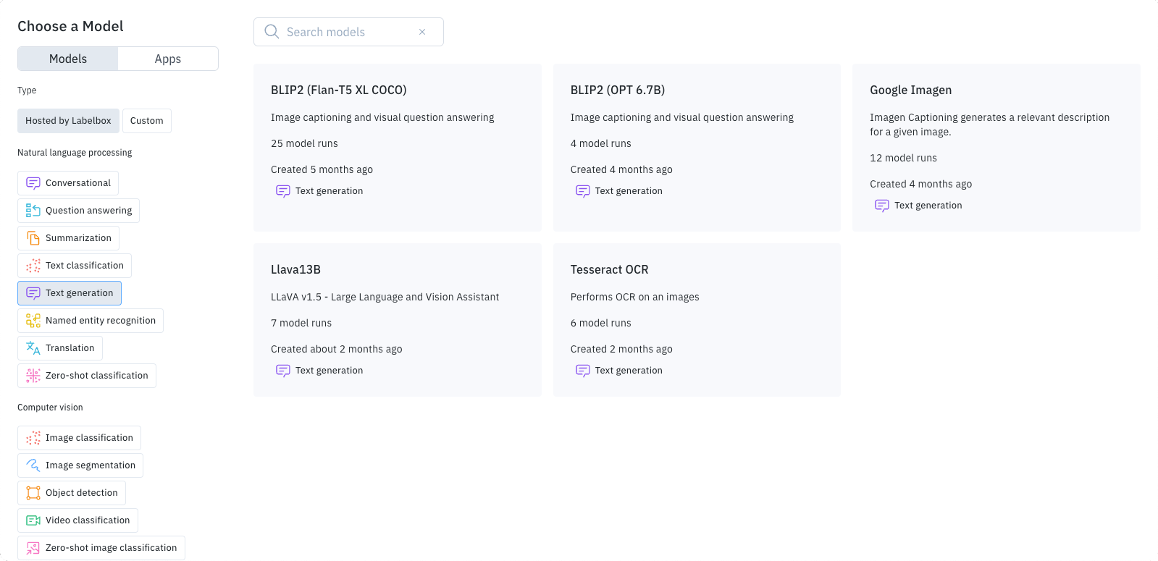Screen dimensions: 1158x561
Task: Click Imagen Captioning generates description text
Action: [990, 125]
